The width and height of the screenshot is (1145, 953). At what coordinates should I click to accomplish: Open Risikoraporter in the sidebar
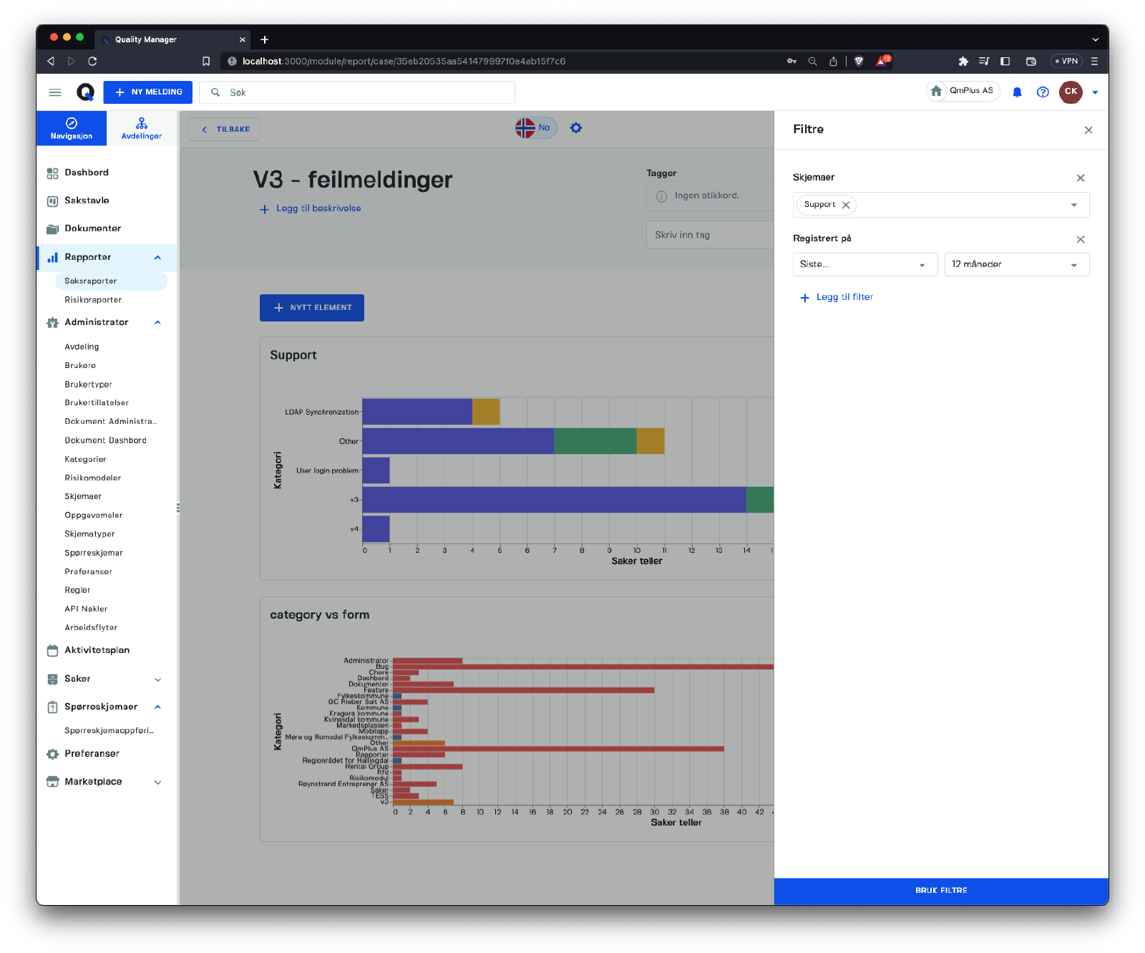93,300
